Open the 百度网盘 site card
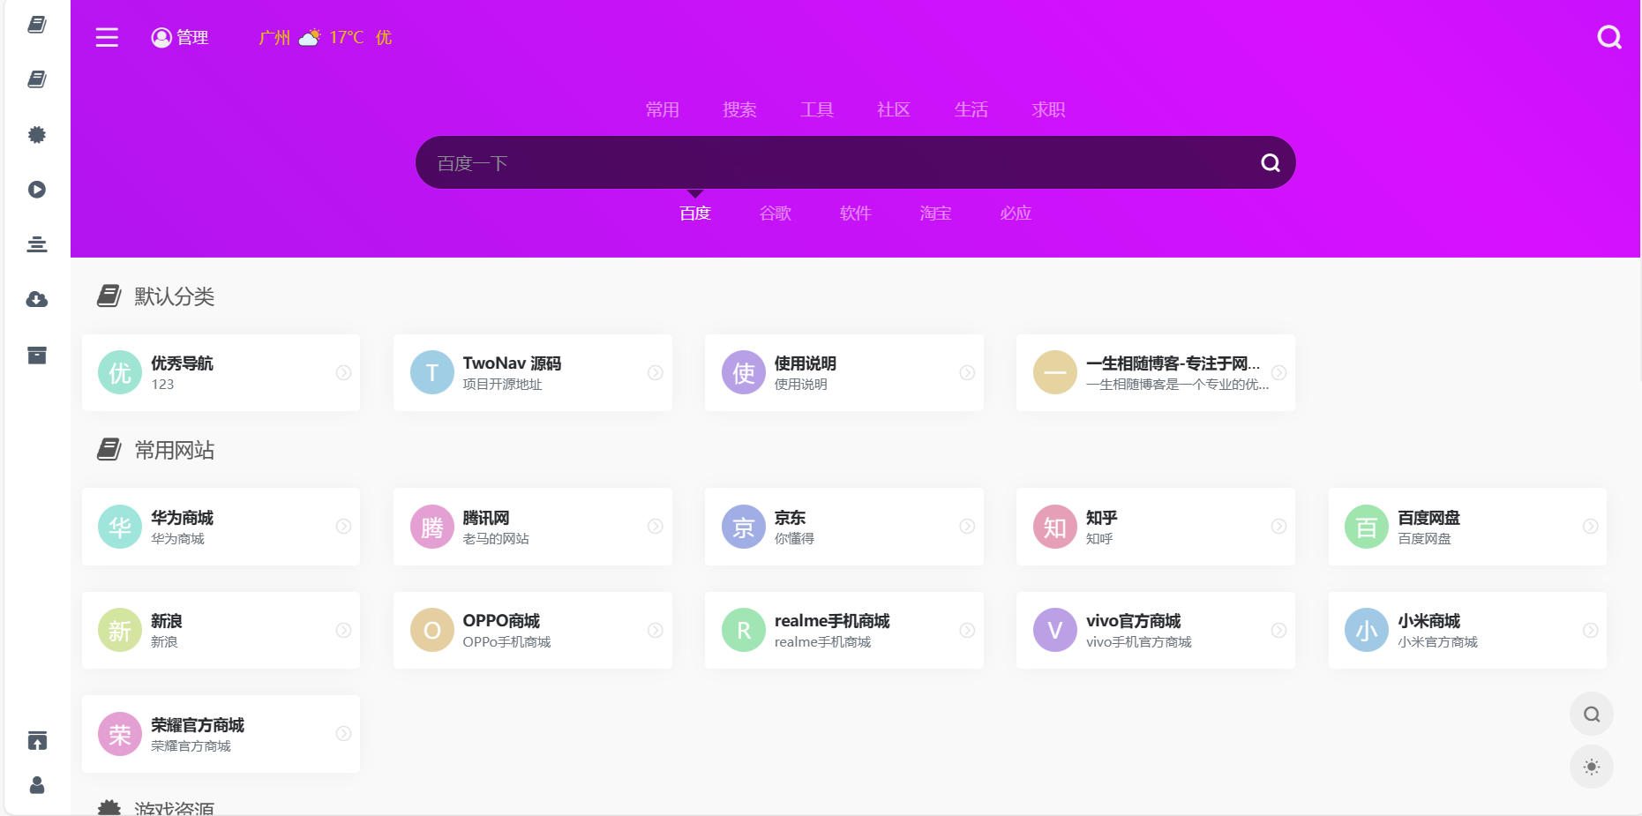The height and width of the screenshot is (816, 1642). point(1467,527)
